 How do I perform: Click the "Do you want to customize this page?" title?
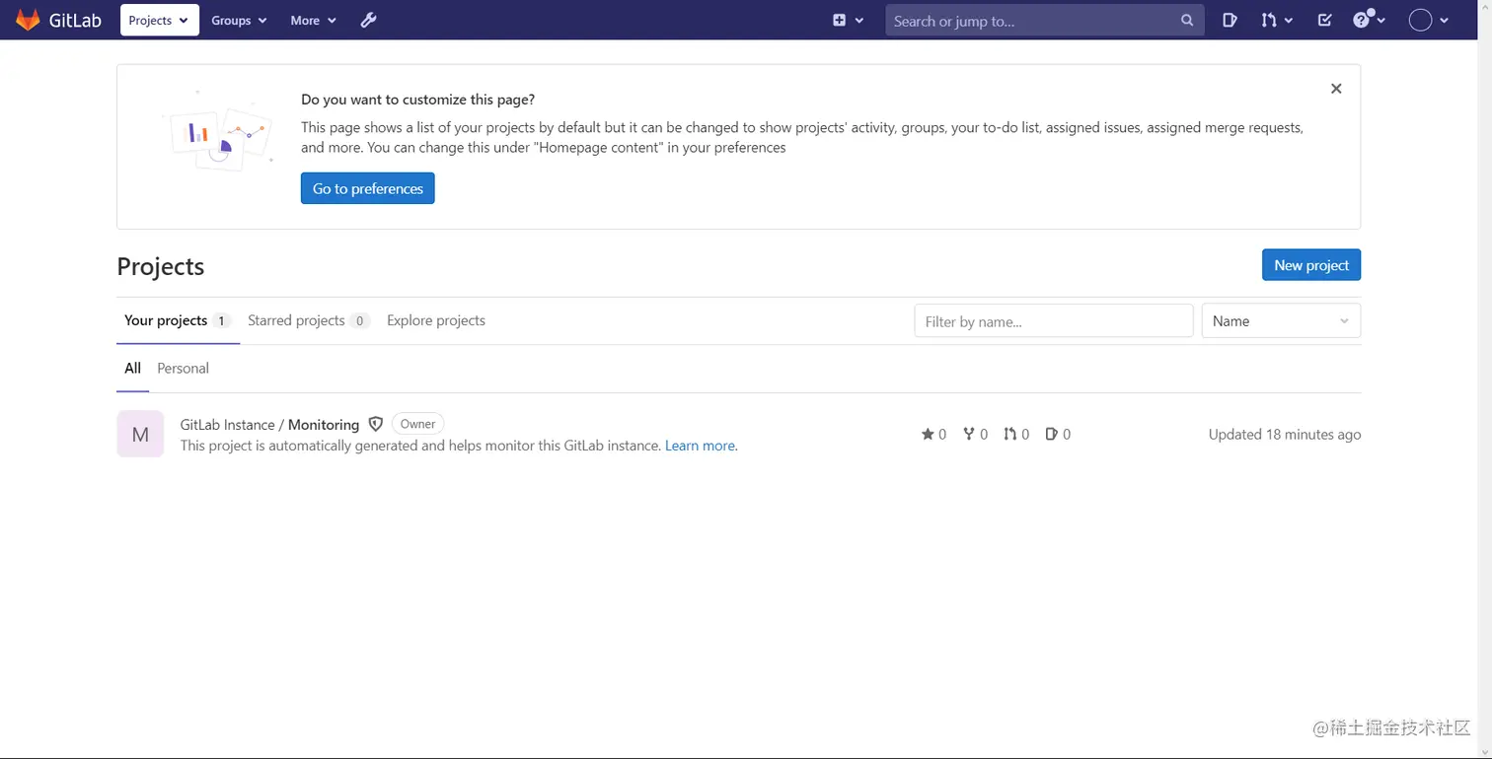[417, 100]
